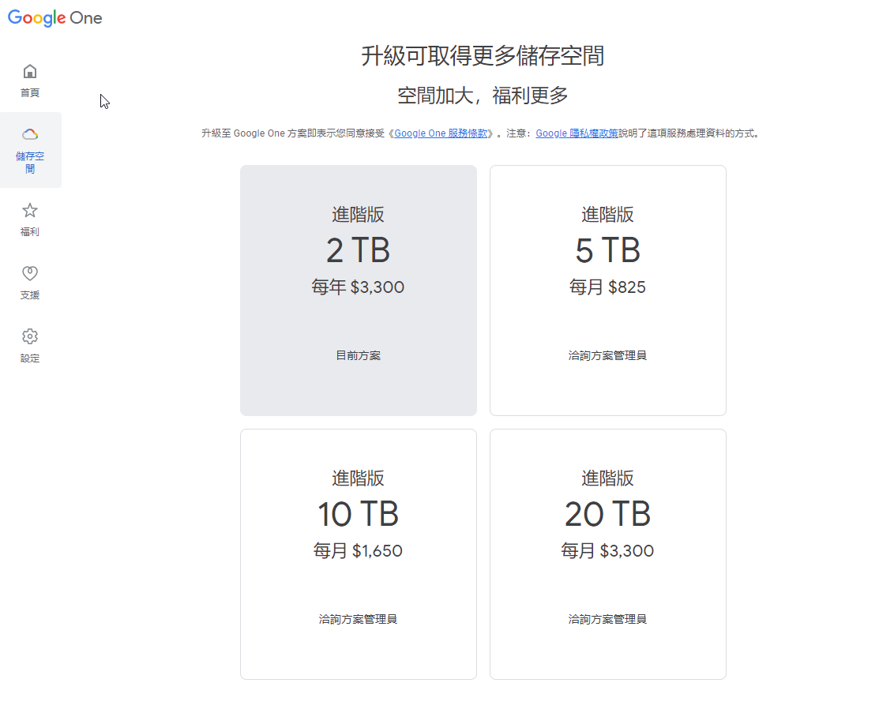Click 洽詢方案管理員 under the 20 TB plan
Screen dimensions: 879x709
607,620
